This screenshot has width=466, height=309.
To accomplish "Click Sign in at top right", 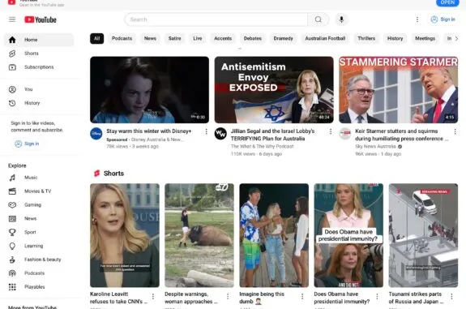I will [443, 19].
